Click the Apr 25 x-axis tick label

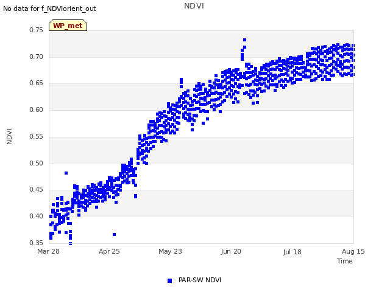click(x=109, y=251)
